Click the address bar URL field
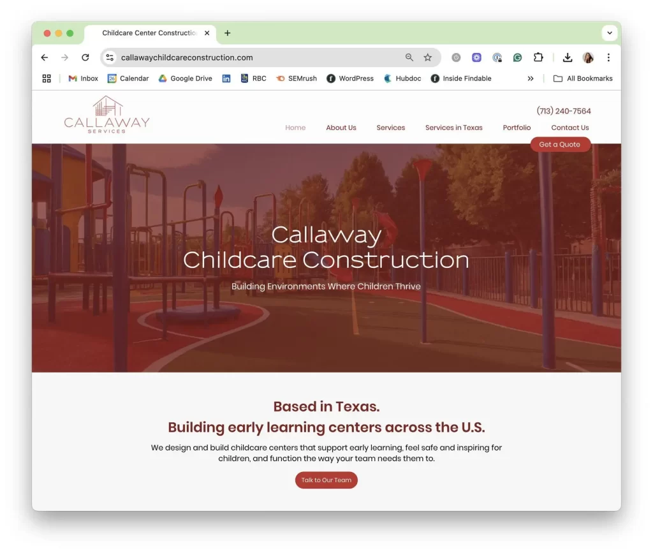 coord(255,57)
